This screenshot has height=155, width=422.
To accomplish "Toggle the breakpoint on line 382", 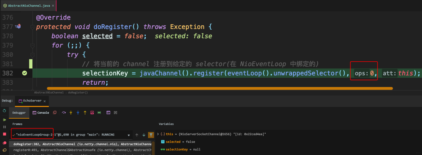I will coord(25,73).
